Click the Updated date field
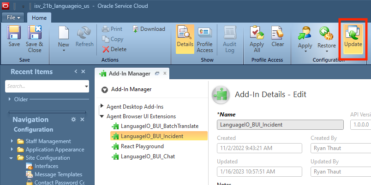 tap(259, 171)
